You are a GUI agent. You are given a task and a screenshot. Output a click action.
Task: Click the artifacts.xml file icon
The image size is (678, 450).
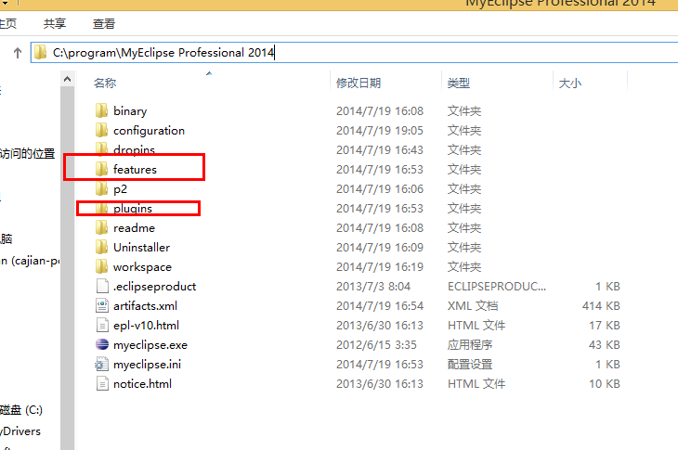(x=102, y=305)
